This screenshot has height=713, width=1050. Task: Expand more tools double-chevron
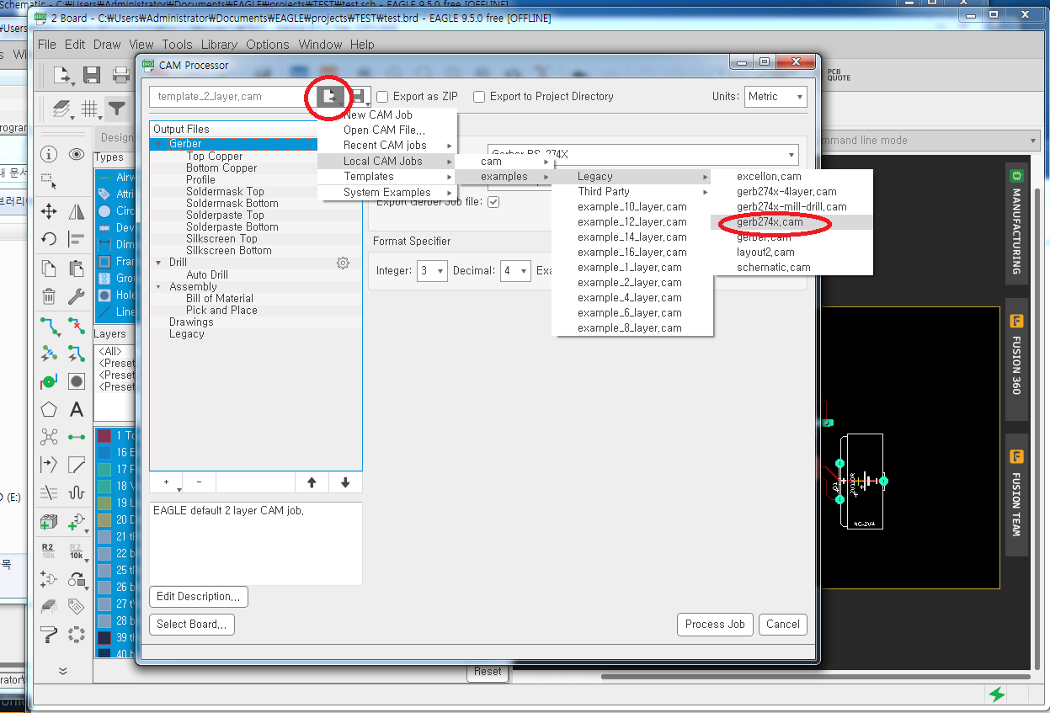pyautogui.click(x=62, y=671)
